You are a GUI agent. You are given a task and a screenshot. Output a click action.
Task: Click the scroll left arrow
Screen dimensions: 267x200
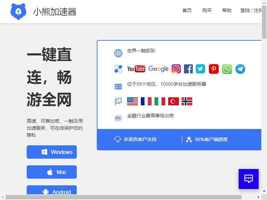click(x=3, y=197)
